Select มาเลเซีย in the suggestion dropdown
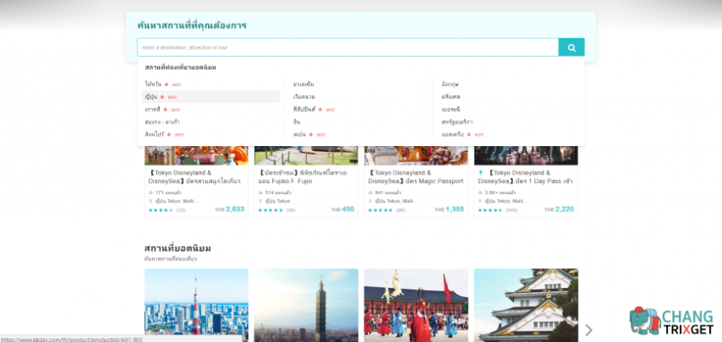The height and width of the screenshot is (342, 722). [x=303, y=84]
